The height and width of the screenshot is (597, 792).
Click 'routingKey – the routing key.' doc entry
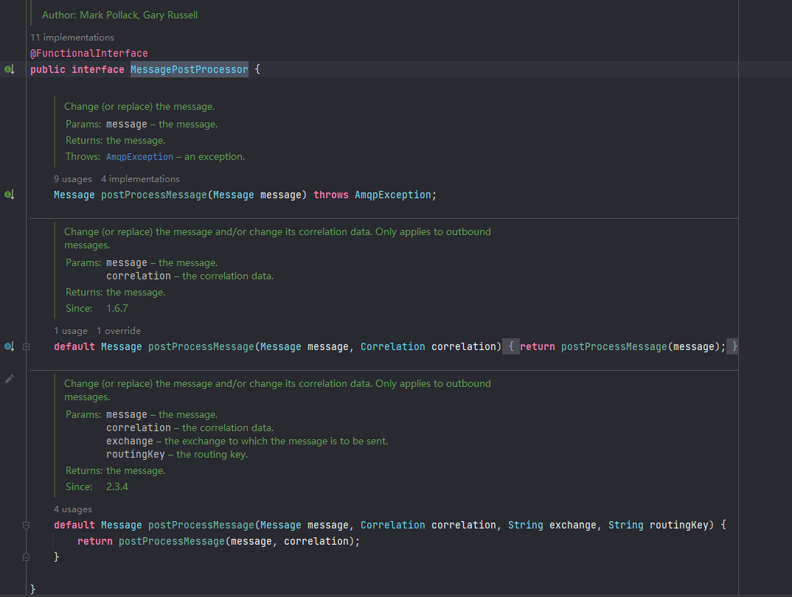177,455
